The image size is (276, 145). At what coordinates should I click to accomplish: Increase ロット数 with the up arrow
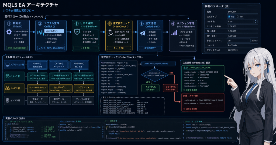(x=256, y=20)
